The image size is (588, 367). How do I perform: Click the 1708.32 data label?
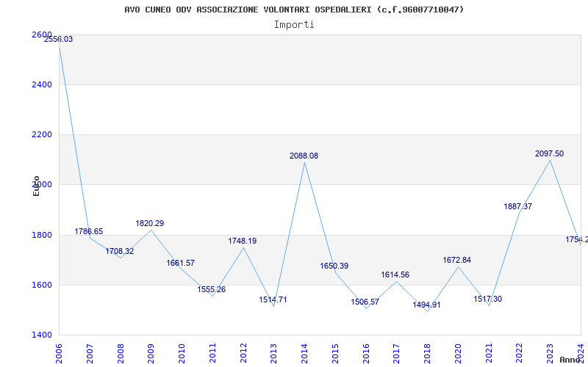coord(119,251)
